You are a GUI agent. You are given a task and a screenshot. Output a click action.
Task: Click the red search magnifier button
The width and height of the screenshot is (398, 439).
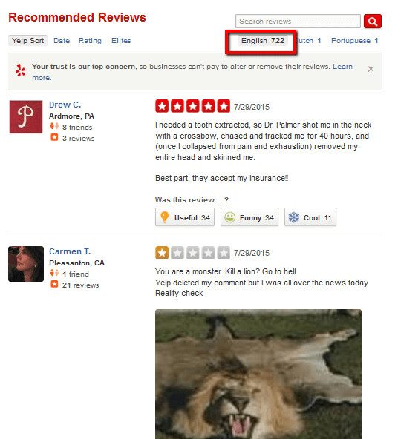pyautogui.click(x=373, y=21)
